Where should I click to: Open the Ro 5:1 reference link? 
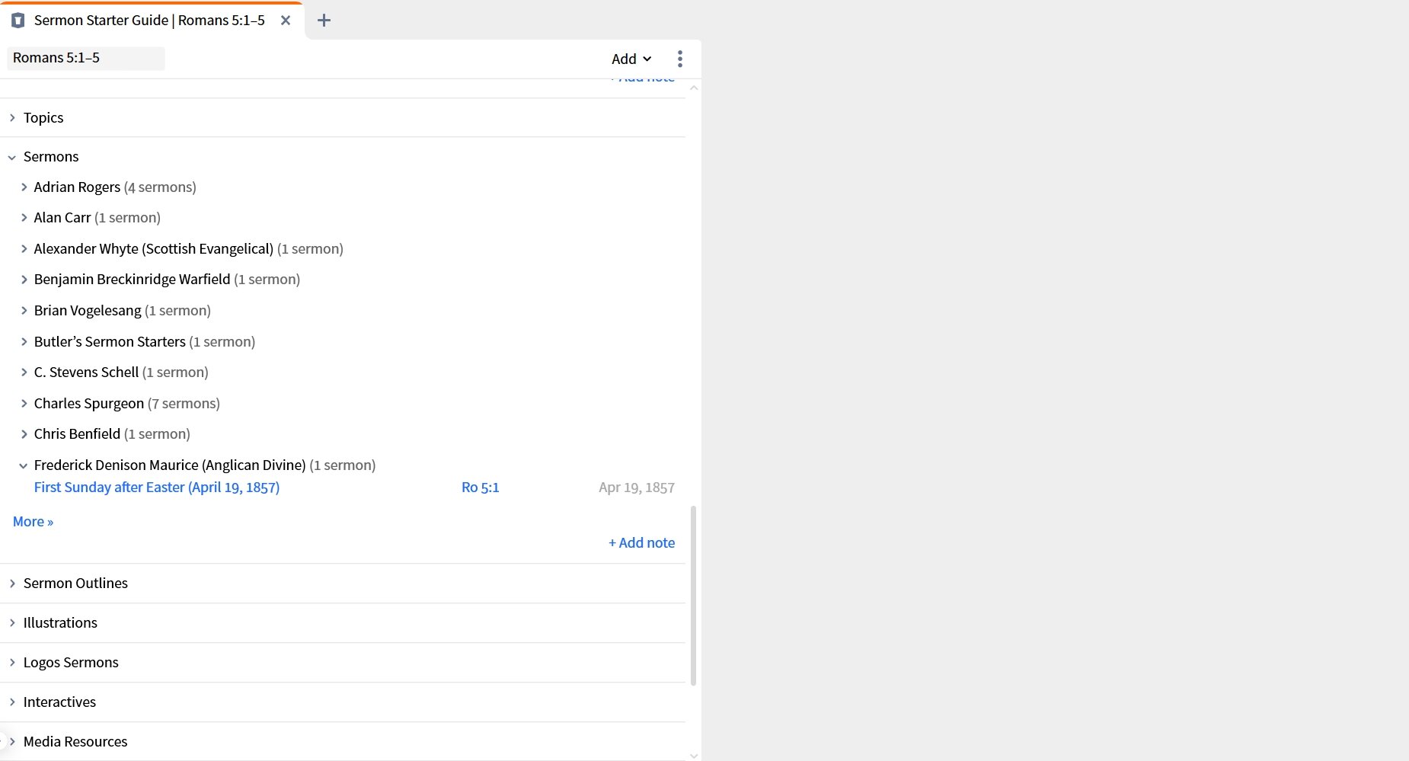(x=480, y=488)
